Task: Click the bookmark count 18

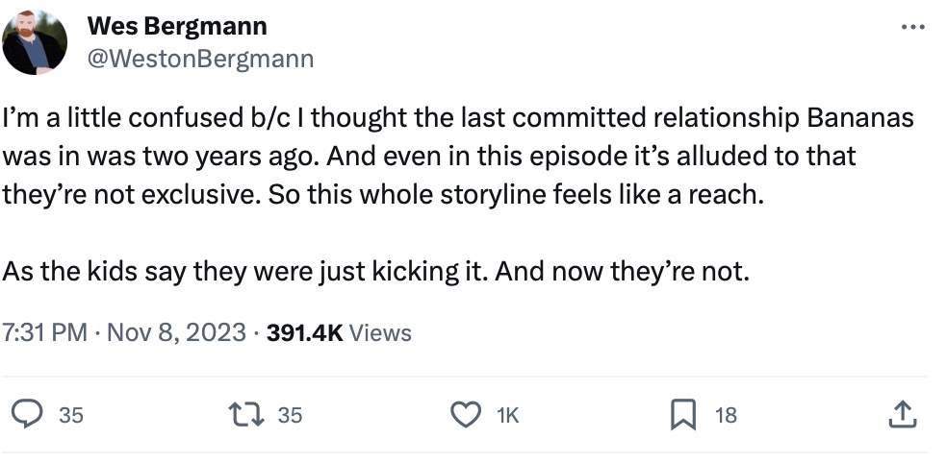Action: [726, 416]
